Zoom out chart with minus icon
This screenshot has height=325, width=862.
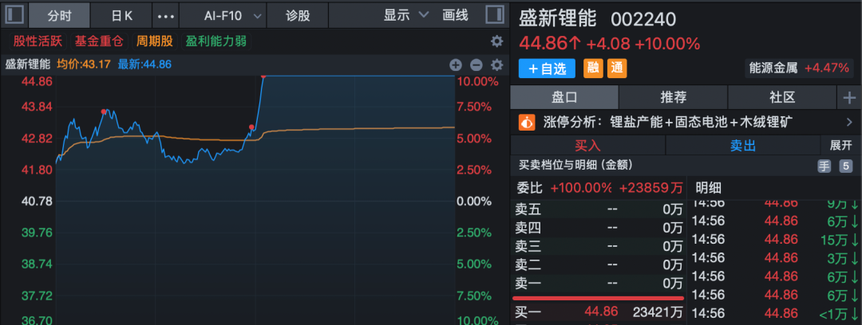476,65
